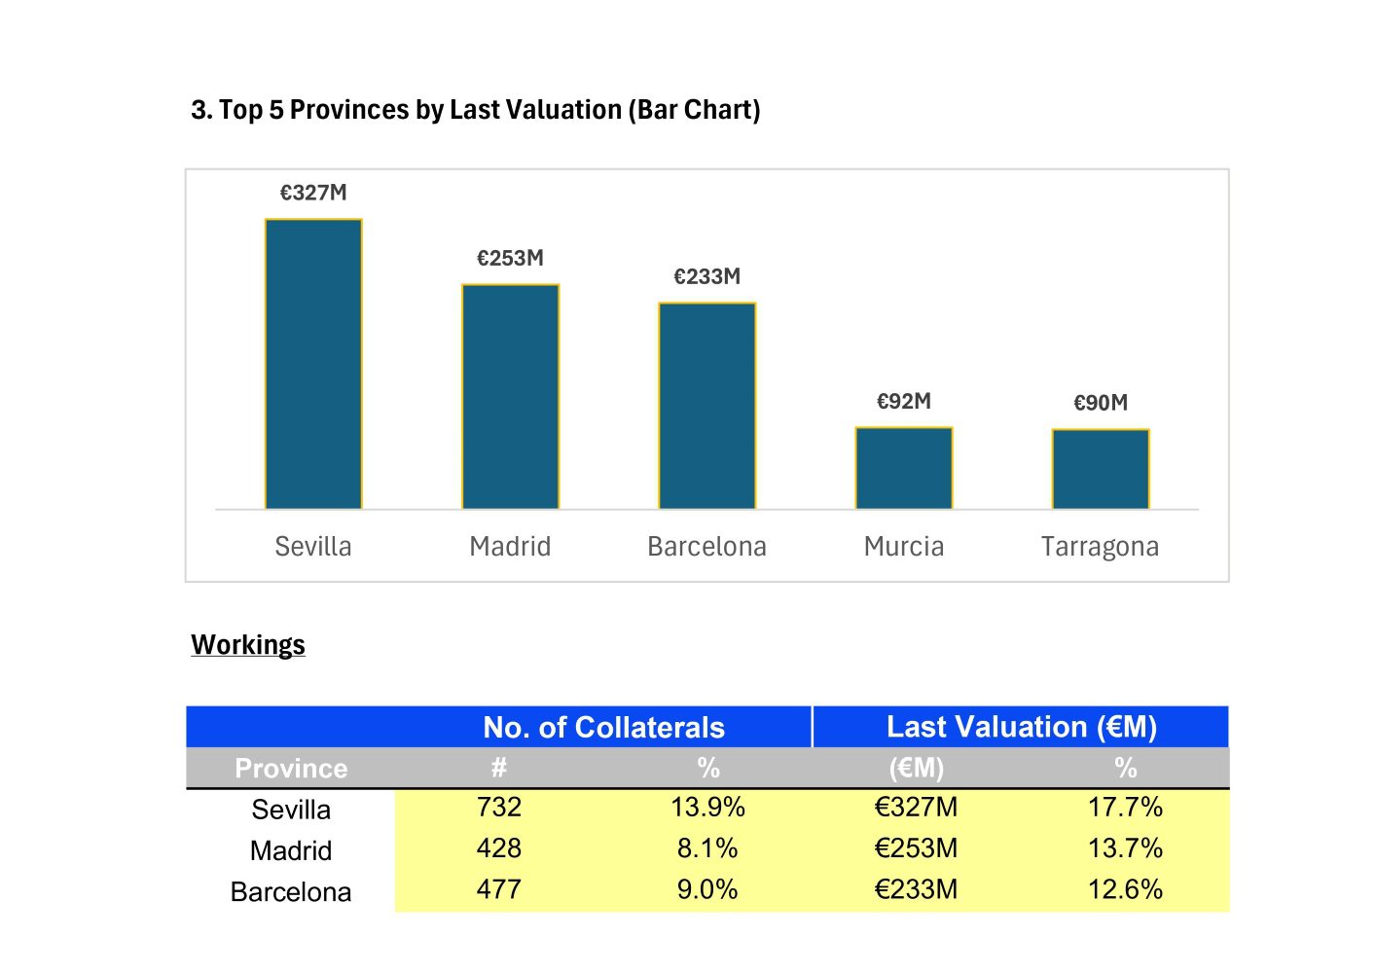The height and width of the screenshot is (973, 1376).
Task: Click the Tarragona bar in the chart
Action: tap(1100, 469)
